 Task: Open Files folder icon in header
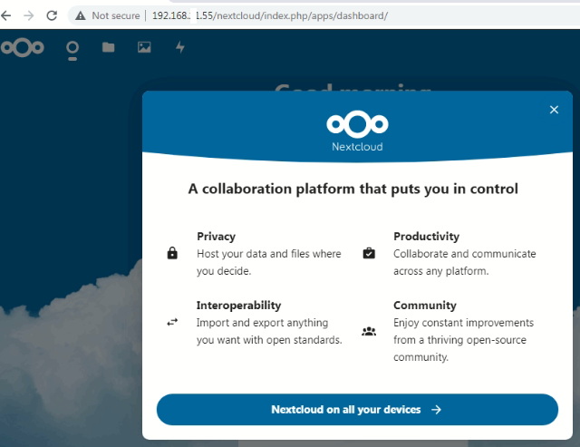[109, 47]
